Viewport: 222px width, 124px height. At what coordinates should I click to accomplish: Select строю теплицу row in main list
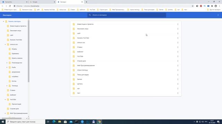126,70
